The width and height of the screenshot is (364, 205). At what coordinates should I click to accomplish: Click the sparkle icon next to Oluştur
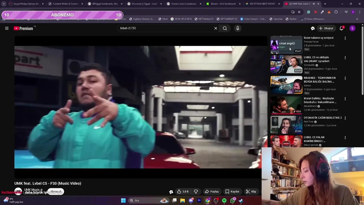coord(313,28)
